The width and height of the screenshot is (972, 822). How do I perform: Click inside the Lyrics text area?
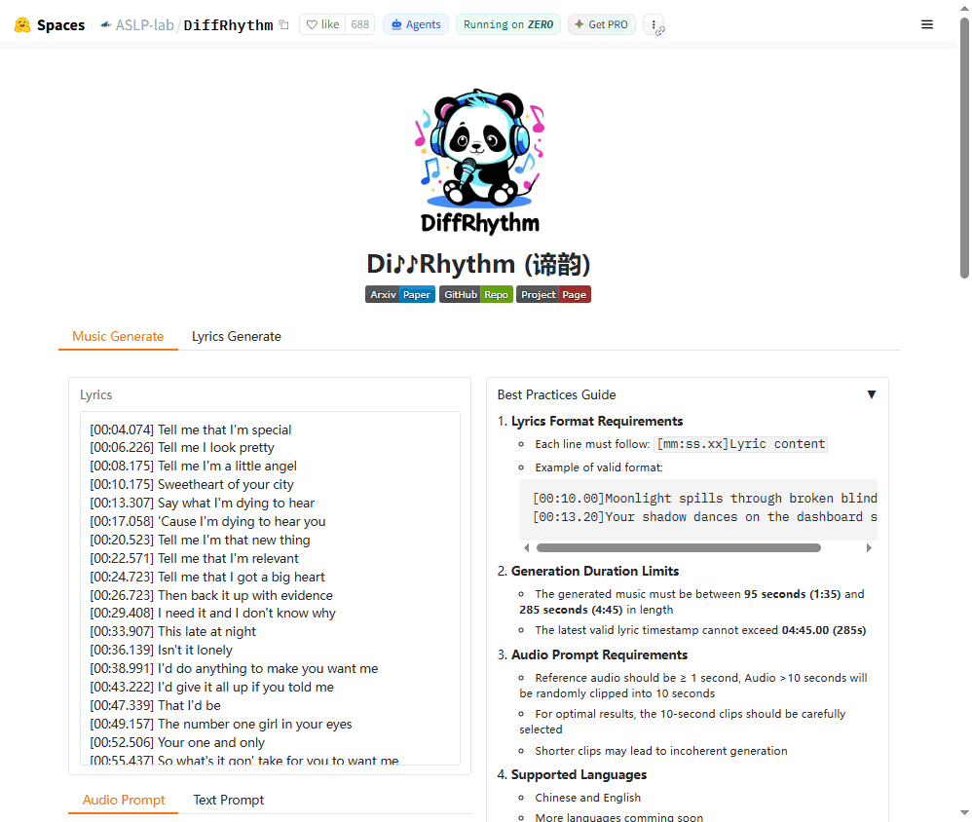(271, 587)
